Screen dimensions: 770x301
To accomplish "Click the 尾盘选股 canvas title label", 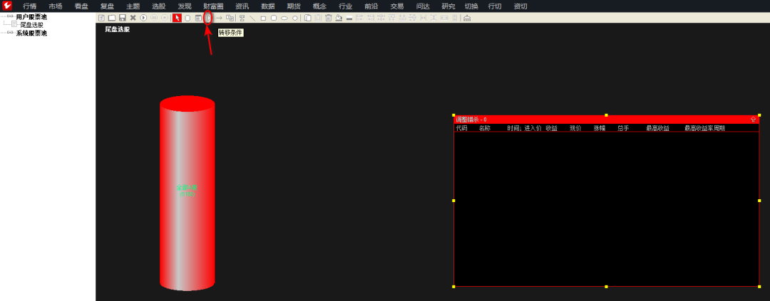I will tap(118, 29).
